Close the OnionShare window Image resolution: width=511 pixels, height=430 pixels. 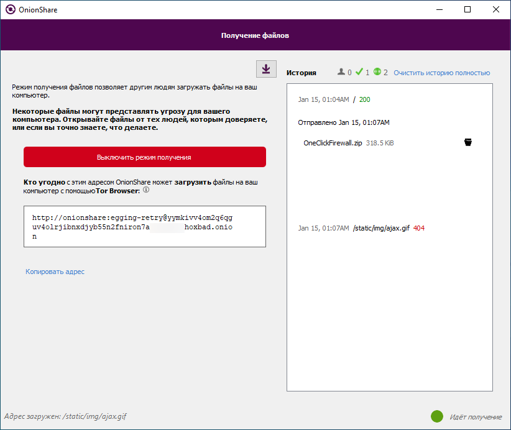click(495, 9)
